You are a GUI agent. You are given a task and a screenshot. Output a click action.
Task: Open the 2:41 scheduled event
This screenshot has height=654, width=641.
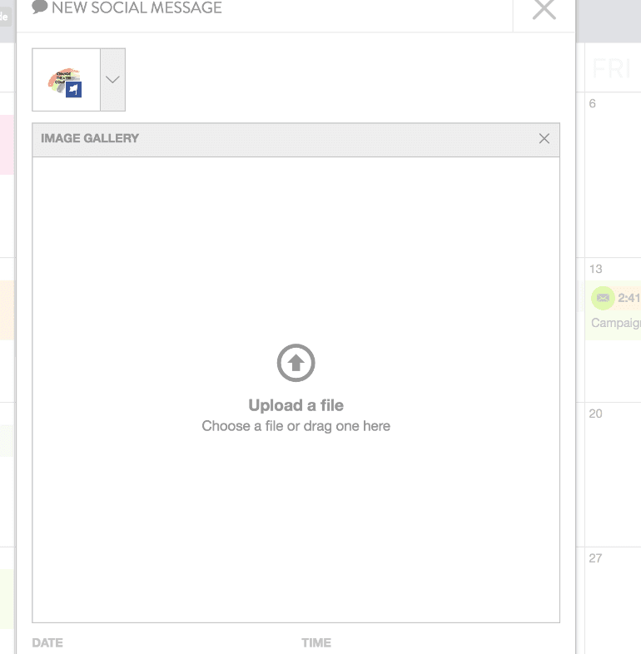(x=629, y=299)
